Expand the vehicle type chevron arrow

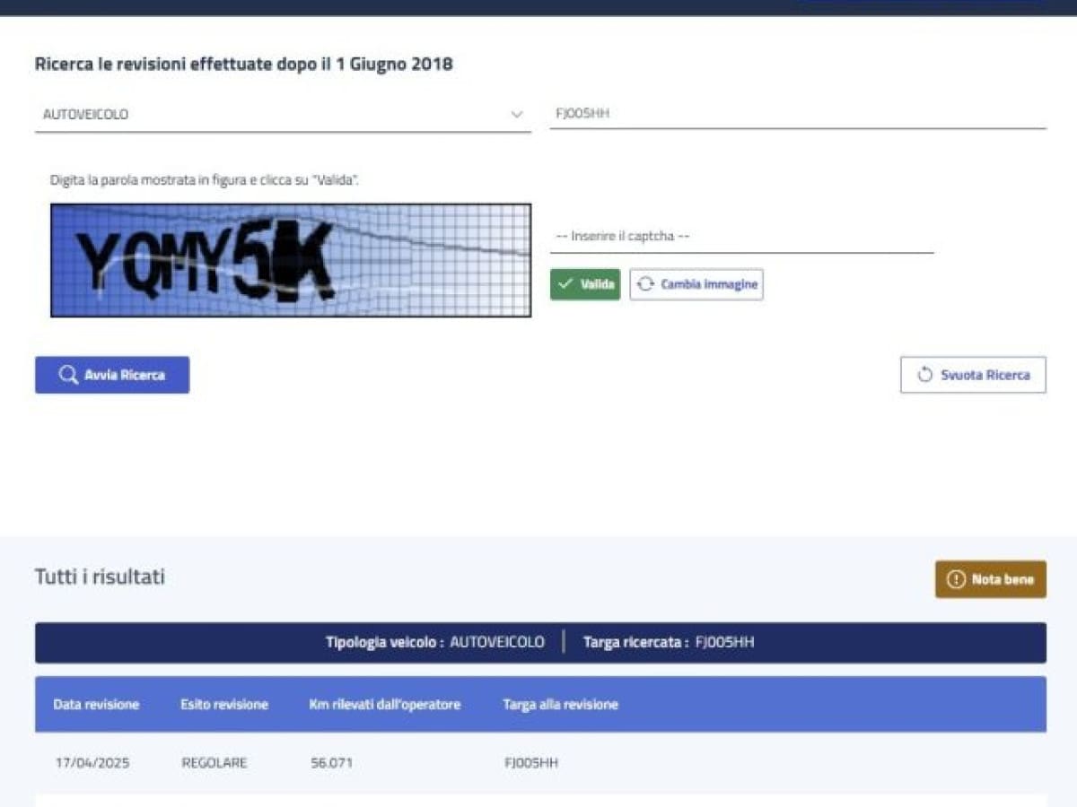(516, 115)
